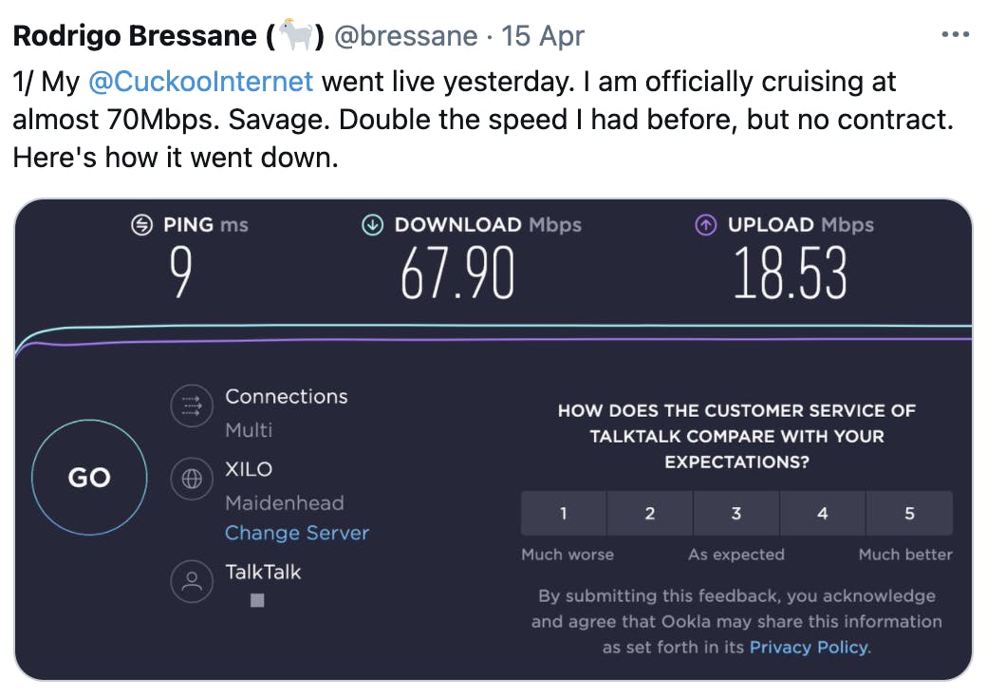Click the user profile icon beside TalkTalk
The width and height of the screenshot is (987, 697).
pyautogui.click(x=192, y=581)
